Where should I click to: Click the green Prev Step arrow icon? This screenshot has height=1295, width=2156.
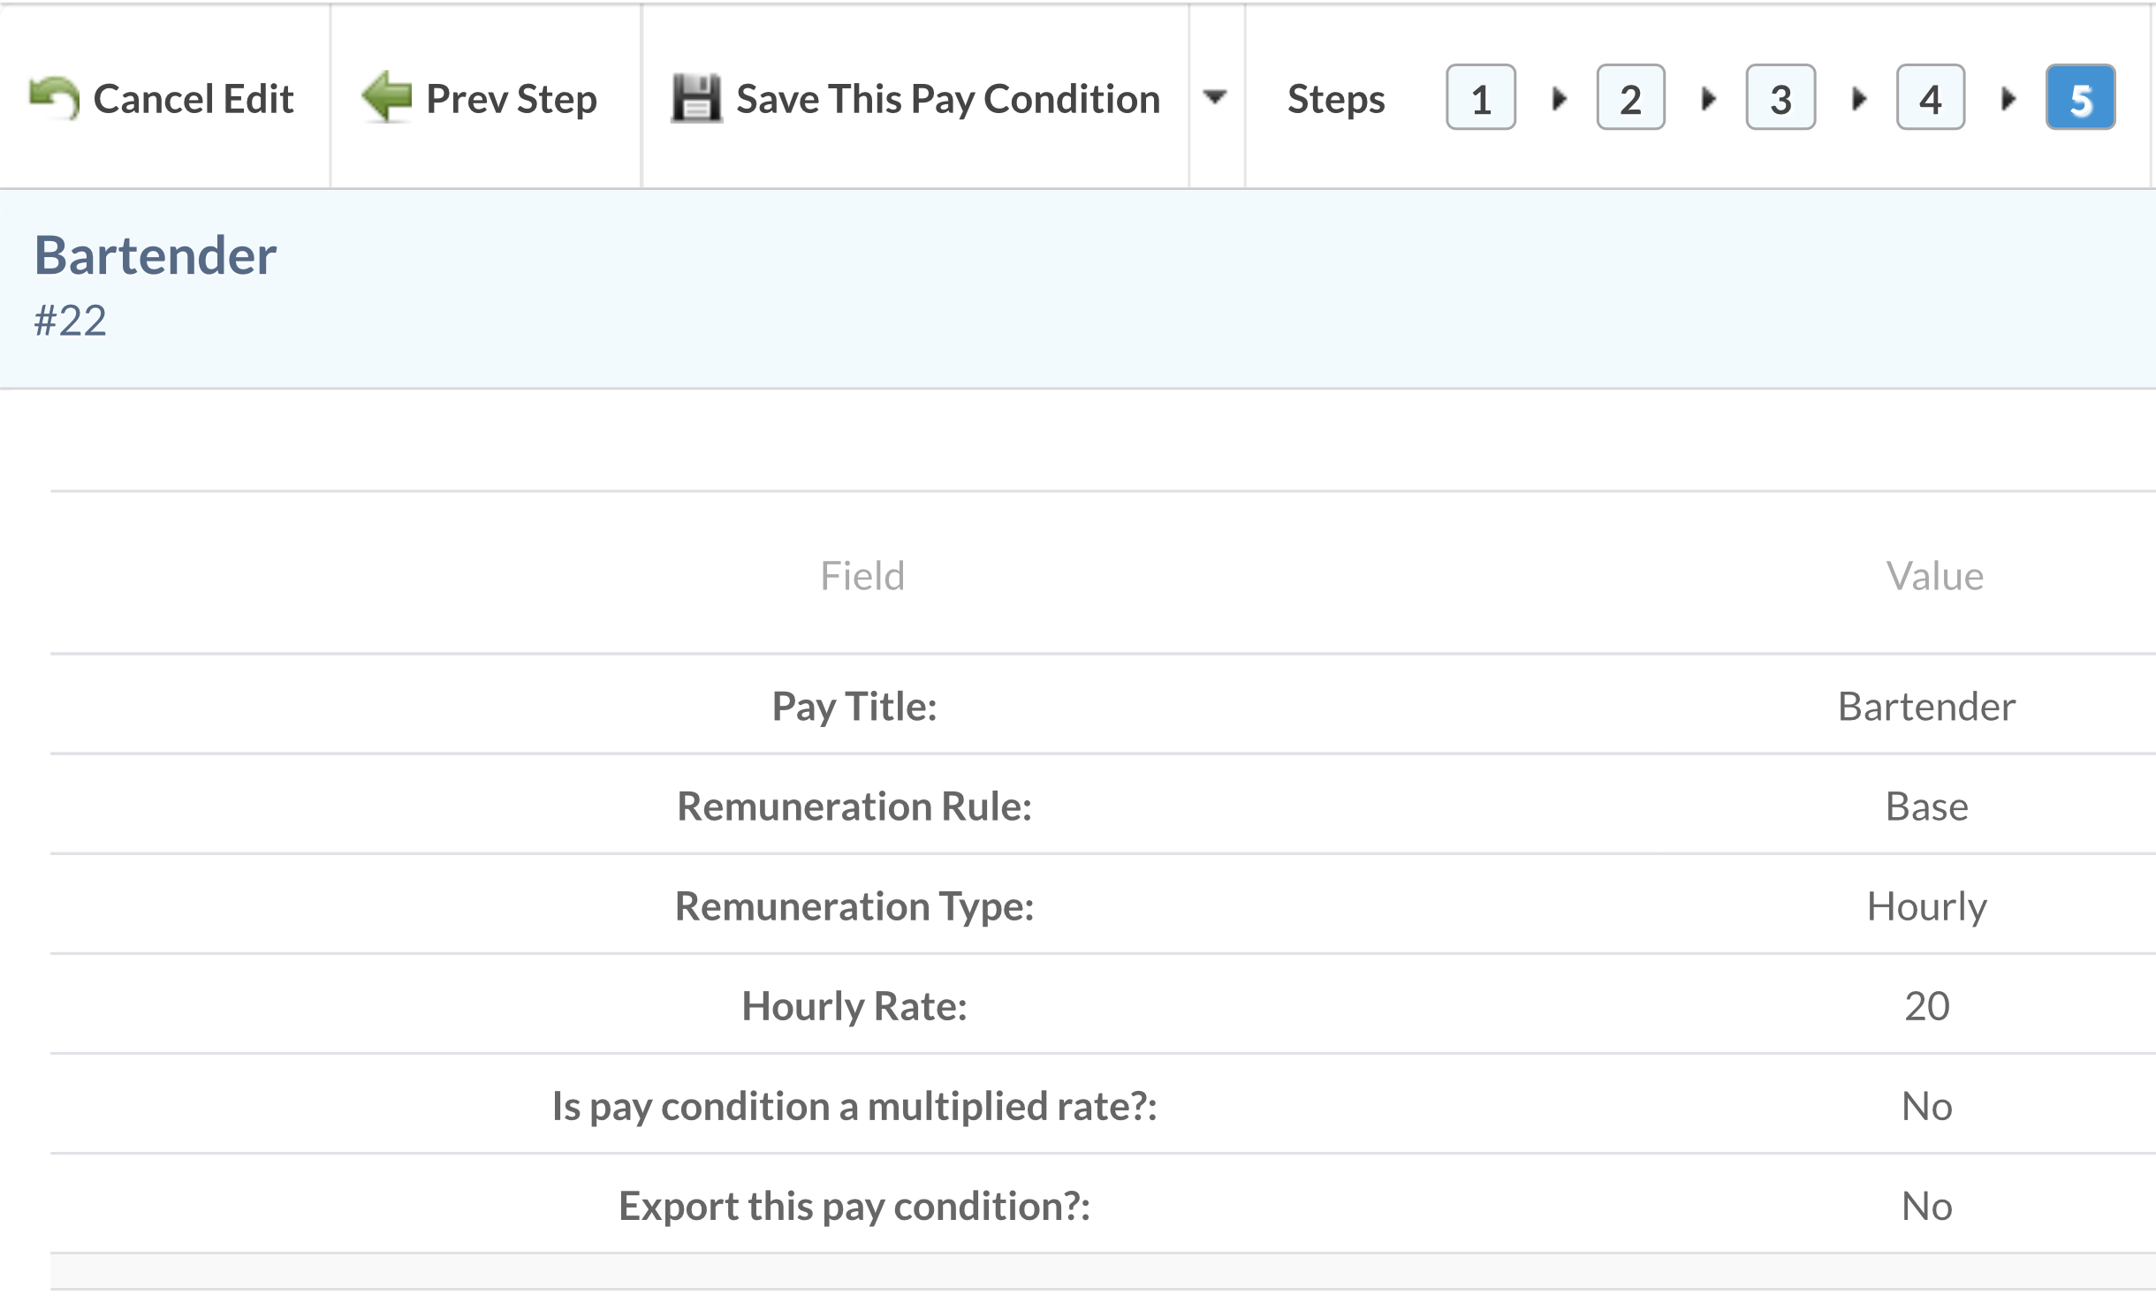[386, 97]
